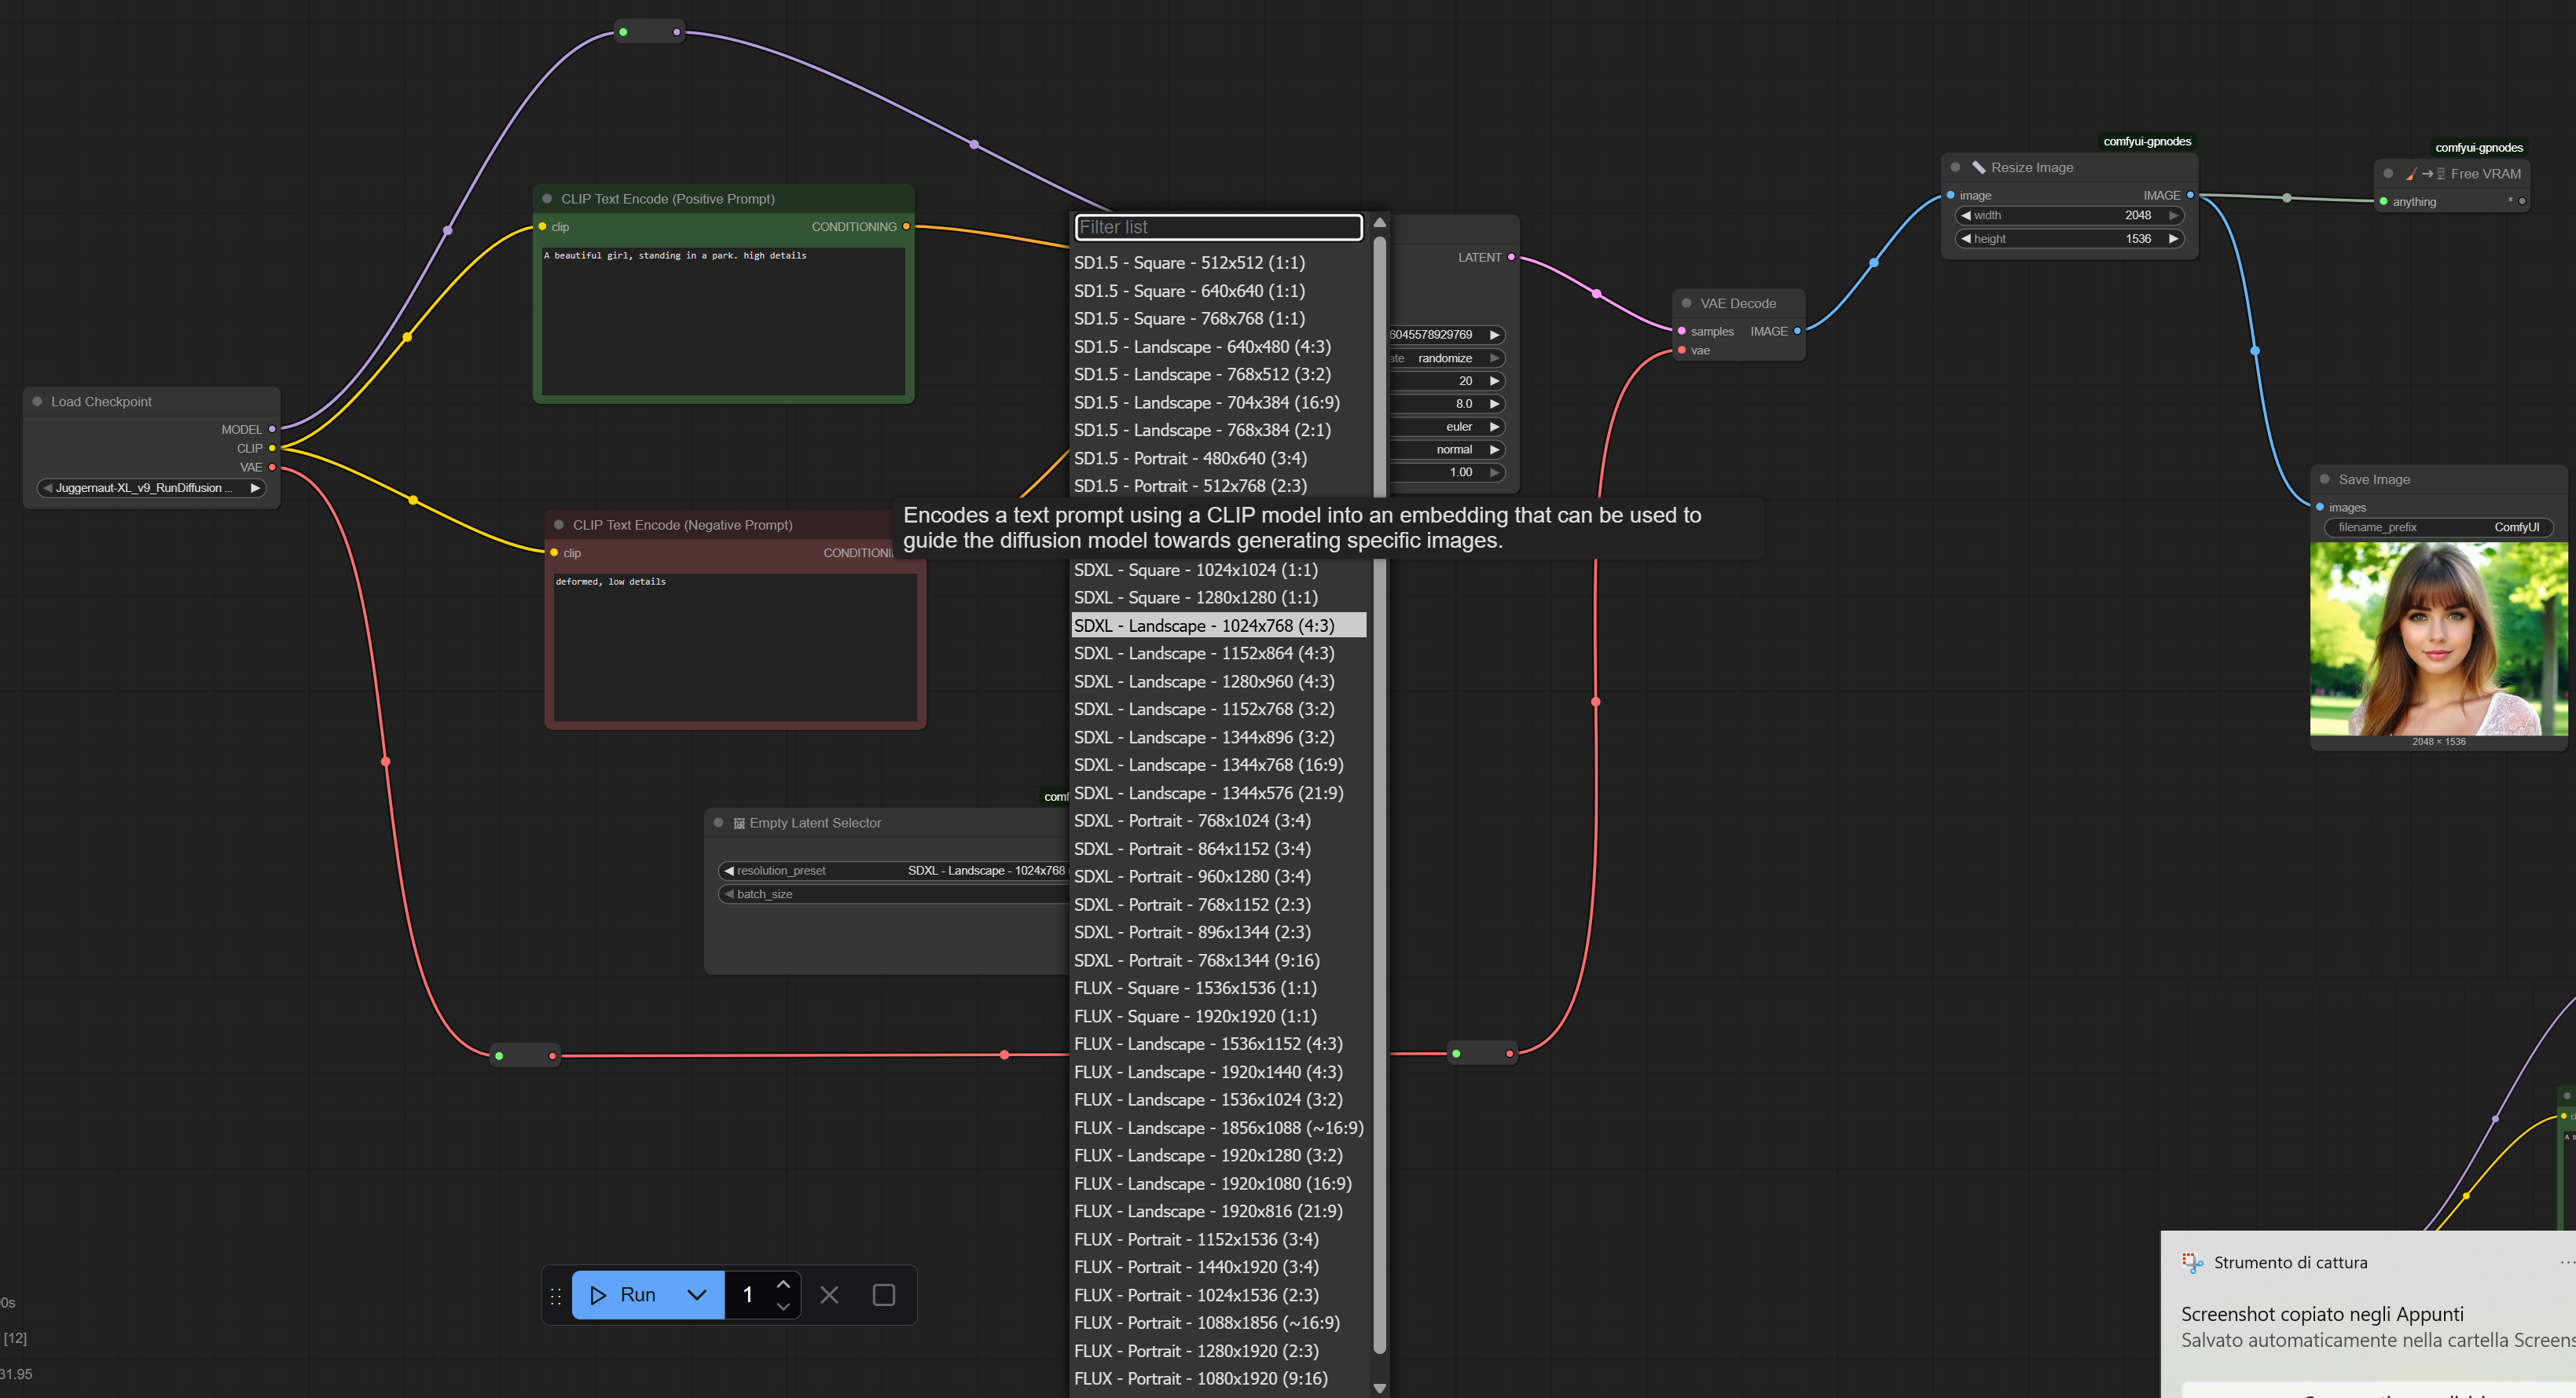Edit the positive prompt text area
Viewport: 2576px width, 1398px height.
pyautogui.click(x=723, y=321)
